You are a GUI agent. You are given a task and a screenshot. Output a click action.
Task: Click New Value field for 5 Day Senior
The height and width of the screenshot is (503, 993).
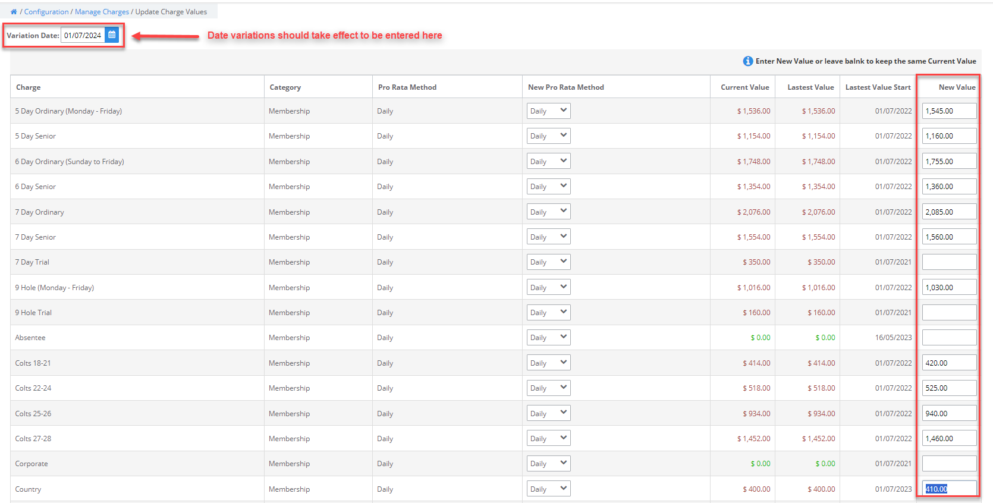pos(949,136)
